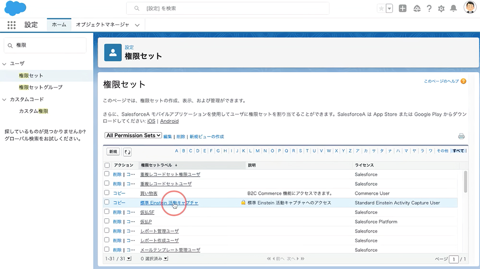Check the 仮払SF row checkbox
The height and width of the screenshot is (269, 480).
coord(107,212)
